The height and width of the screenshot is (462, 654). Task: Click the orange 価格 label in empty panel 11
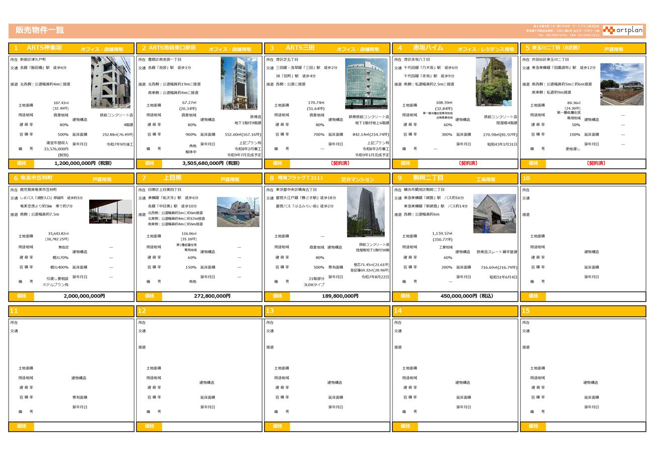(22, 426)
